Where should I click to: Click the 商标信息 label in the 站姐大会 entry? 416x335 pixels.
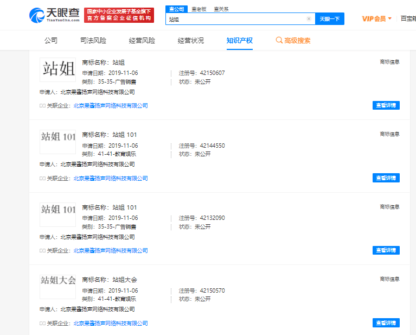(389, 279)
